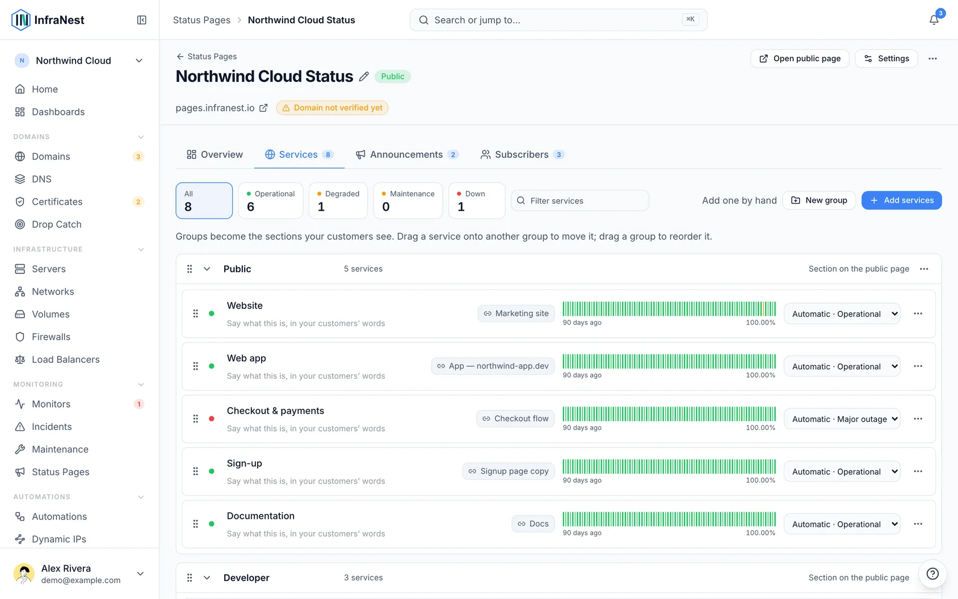Open Drop Catch in sidebar
958x599 pixels.
click(79, 224)
